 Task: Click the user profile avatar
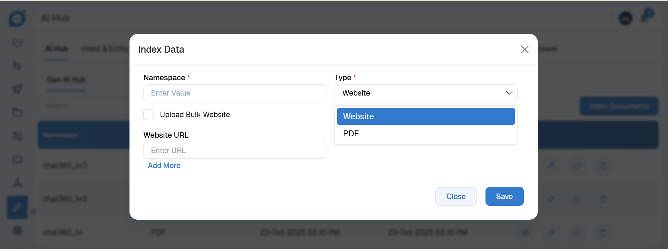(x=625, y=18)
